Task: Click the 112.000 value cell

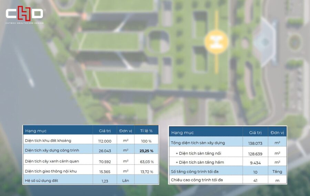Action: [x=105, y=141]
